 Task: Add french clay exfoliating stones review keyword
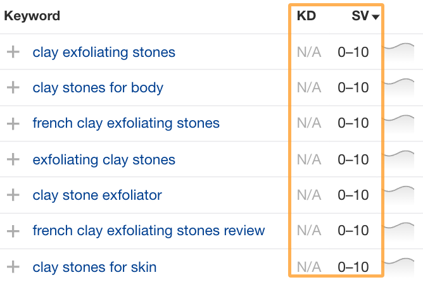[x=13, y=231]
